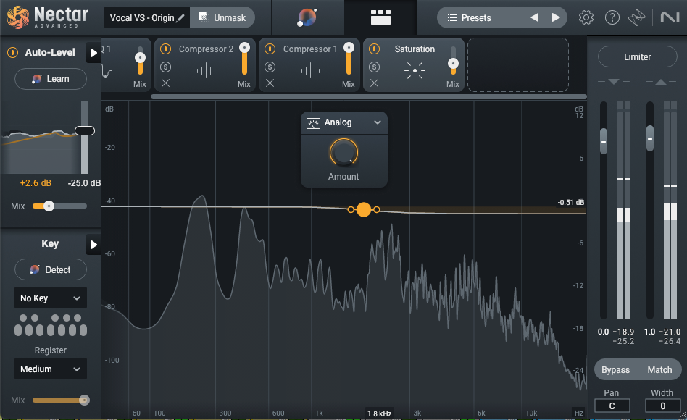Toggle Bypass on the plugin
The width and height of the screenshot is (687, 420).
[x=615, y=369]
